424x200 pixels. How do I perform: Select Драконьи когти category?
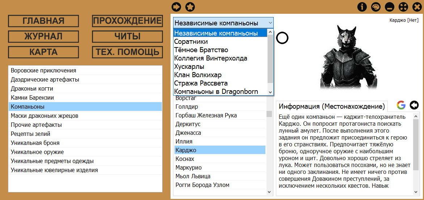tap(85, 88)
